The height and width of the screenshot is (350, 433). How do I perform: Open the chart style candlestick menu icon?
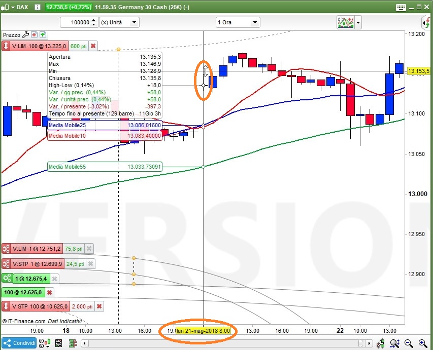(x=5, y=7)
